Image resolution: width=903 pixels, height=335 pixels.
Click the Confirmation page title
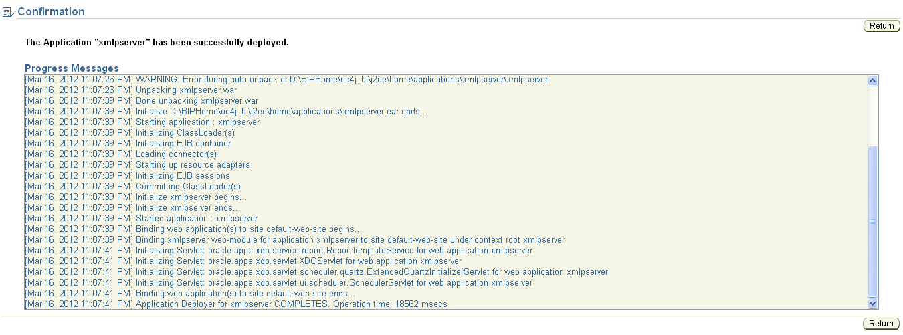click(x=51, y=12)
